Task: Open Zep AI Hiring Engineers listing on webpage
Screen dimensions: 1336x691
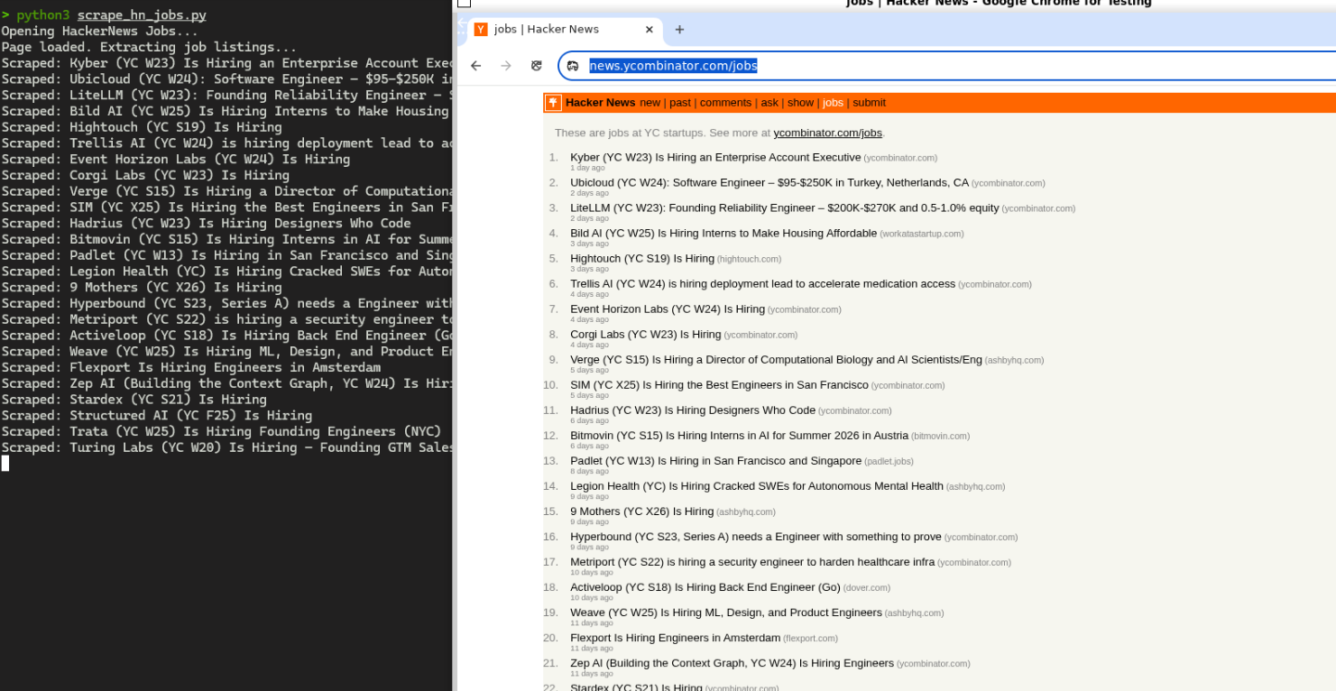Action: [732, 663]
